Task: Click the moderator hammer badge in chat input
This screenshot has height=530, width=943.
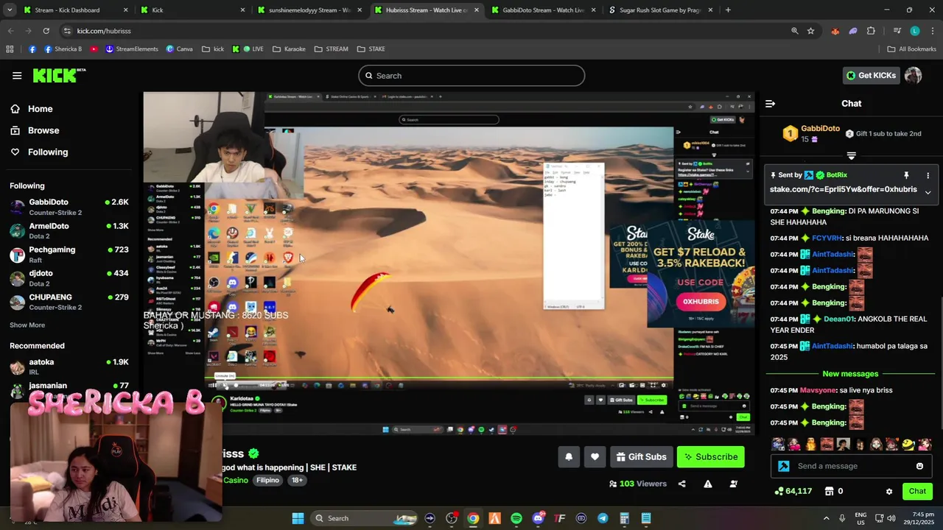Action: pyautogui.click(x=784, y=466)
